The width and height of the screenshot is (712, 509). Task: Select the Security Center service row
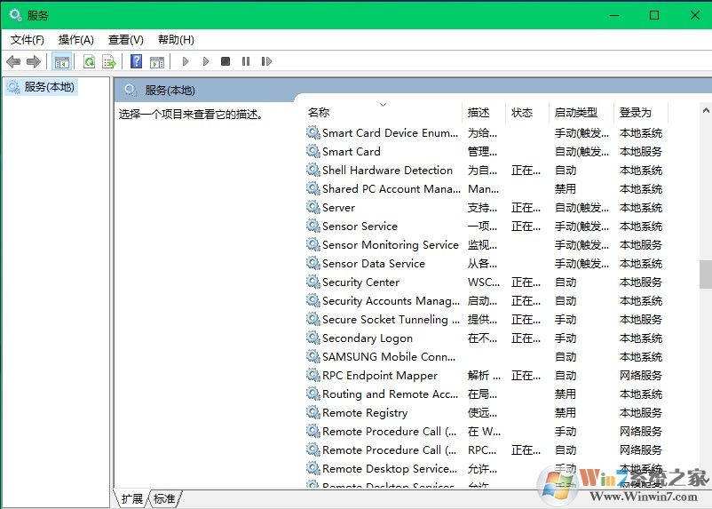(360, 282)
